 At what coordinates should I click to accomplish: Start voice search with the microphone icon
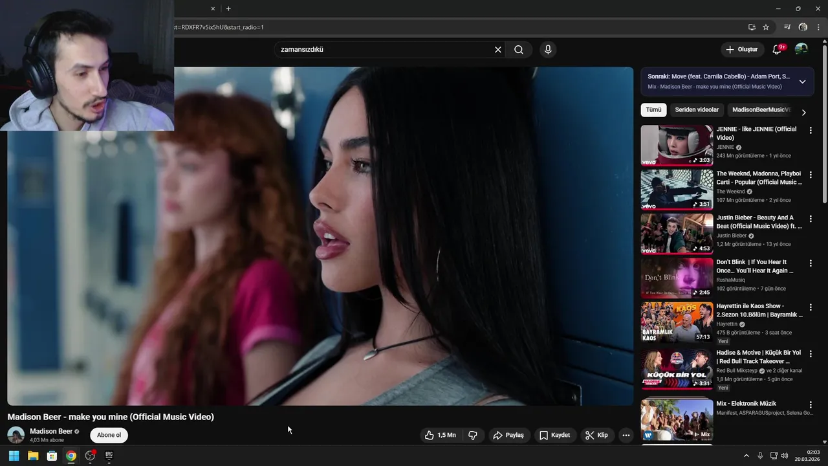coord(548,50)
